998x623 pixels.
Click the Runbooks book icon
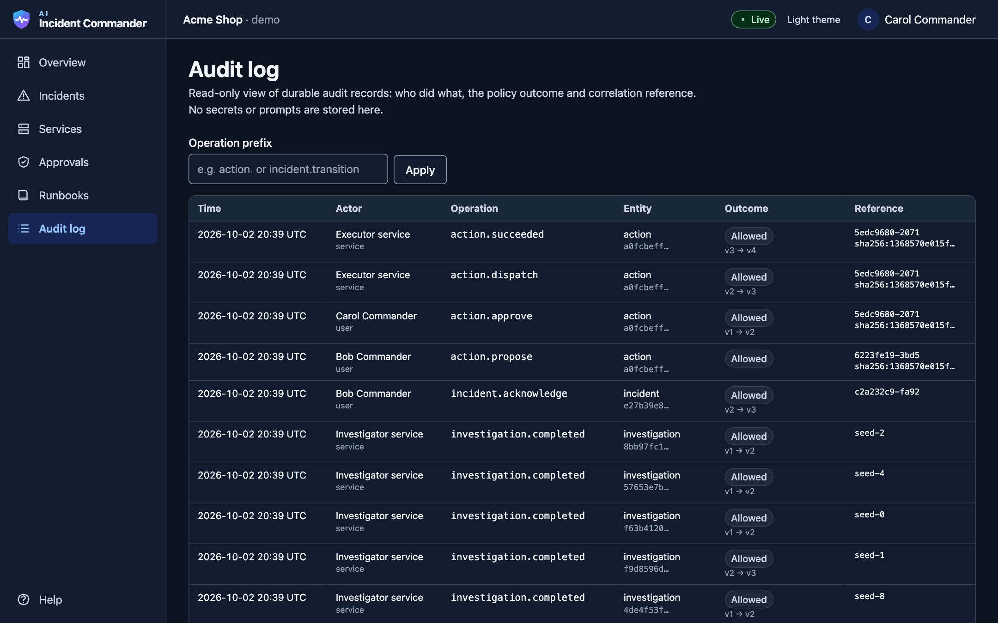(x=24, y=195)
